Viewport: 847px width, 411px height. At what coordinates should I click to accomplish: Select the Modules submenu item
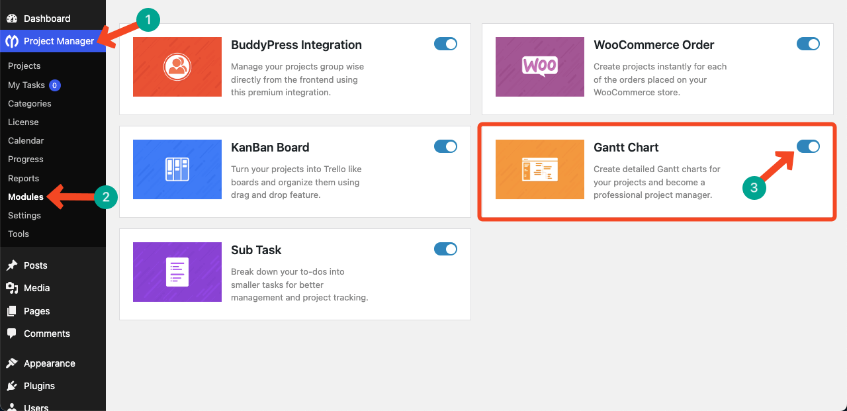26,197
